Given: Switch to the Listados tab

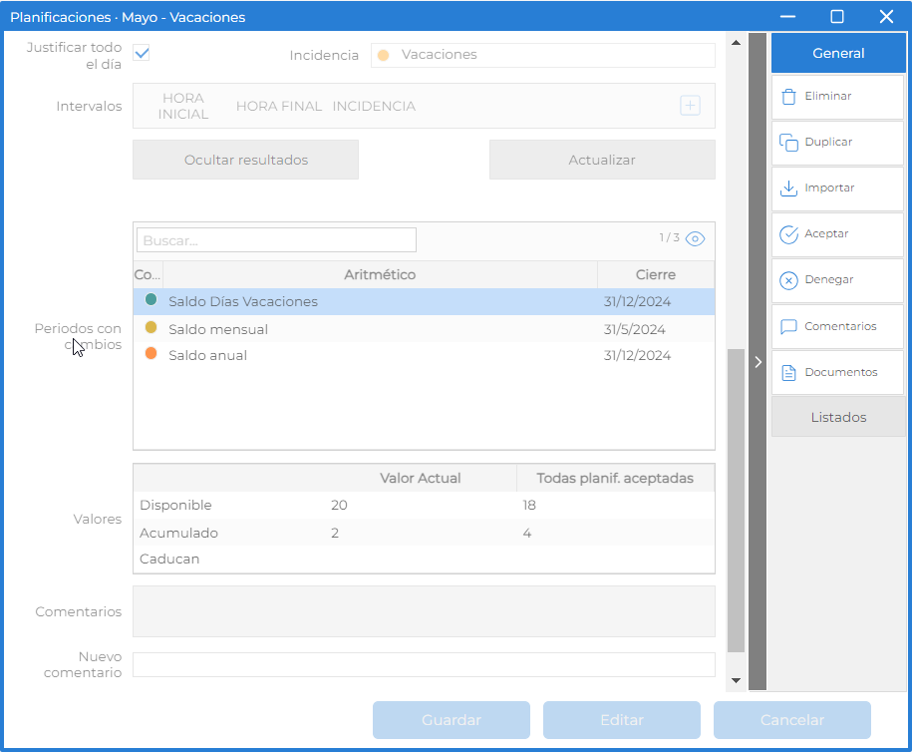Looking at the screenshot, I should coord(838,417).
